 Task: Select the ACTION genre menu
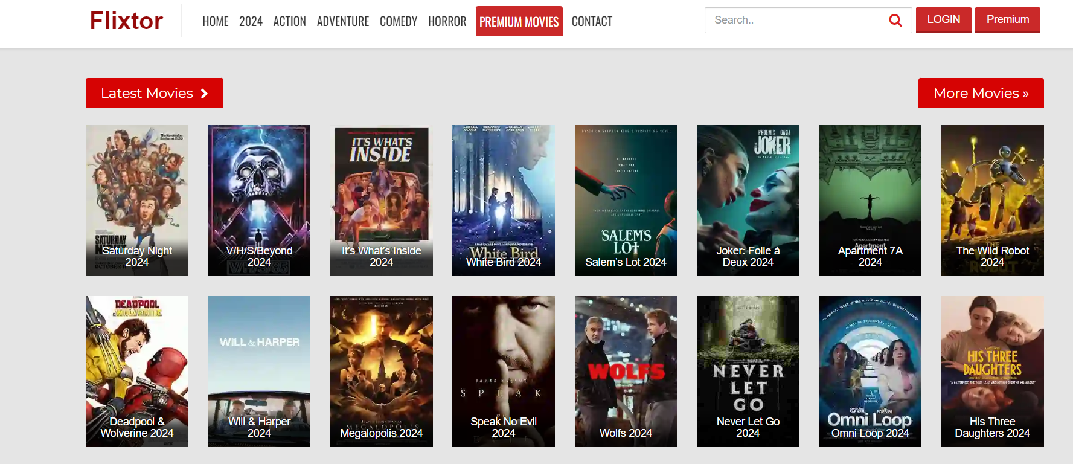coord(290,21)
